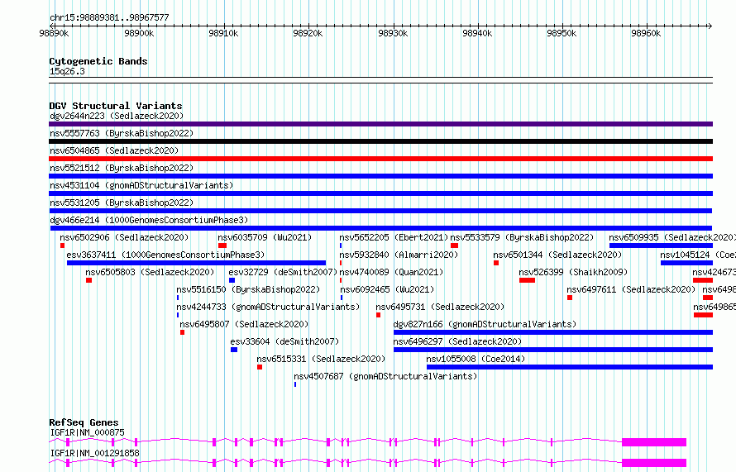Screen dimensions: 736x472
Task: Click the nsv5521512 (ByrskaBishop2022) label
Action: 122,168
